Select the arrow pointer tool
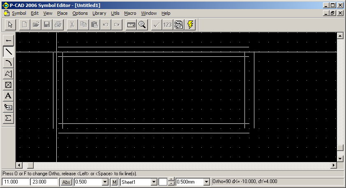Viewport: 346px width, 188px height. coord(10,25)
